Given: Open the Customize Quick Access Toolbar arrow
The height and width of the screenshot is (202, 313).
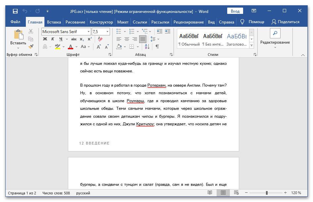Looking at the screenshot, I should coord(47,11).
